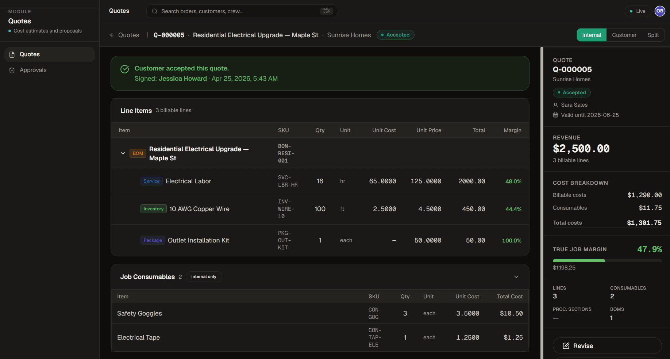Click the 10 AWG Copper Wire item name
Viewport: 670px width, 359px height.
(199, 209)
